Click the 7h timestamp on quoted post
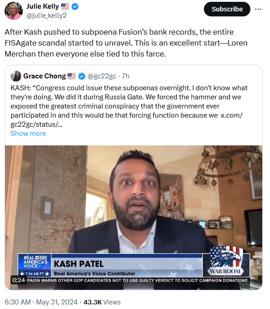 pos(125,76)
